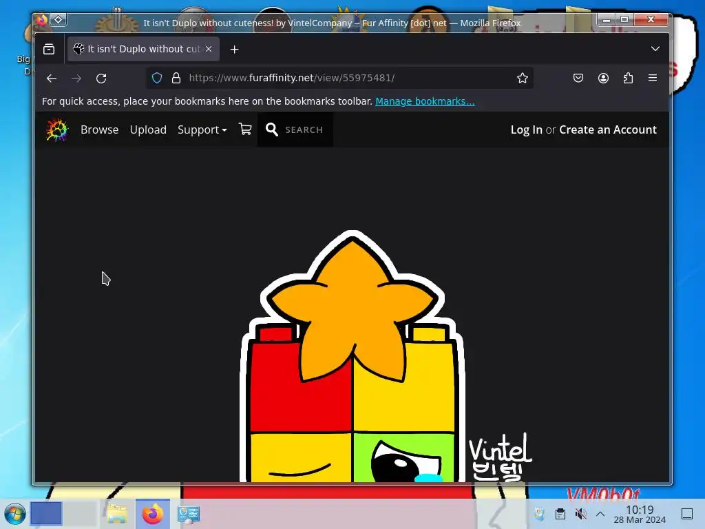Bookmark this page with the star
The height and width of the screenshot is (529, 705).
pos(522,79)
